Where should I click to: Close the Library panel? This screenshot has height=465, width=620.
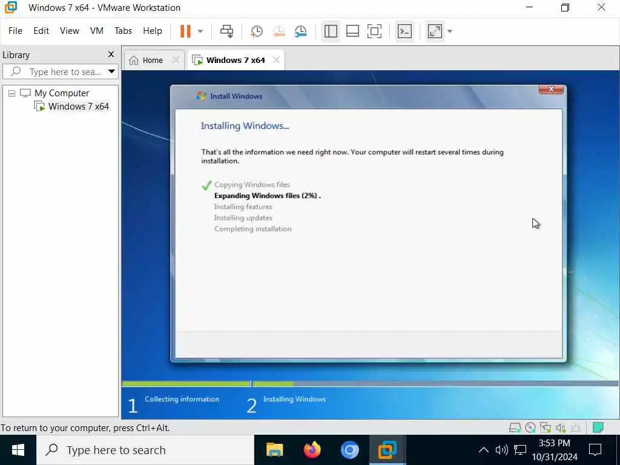111,54
